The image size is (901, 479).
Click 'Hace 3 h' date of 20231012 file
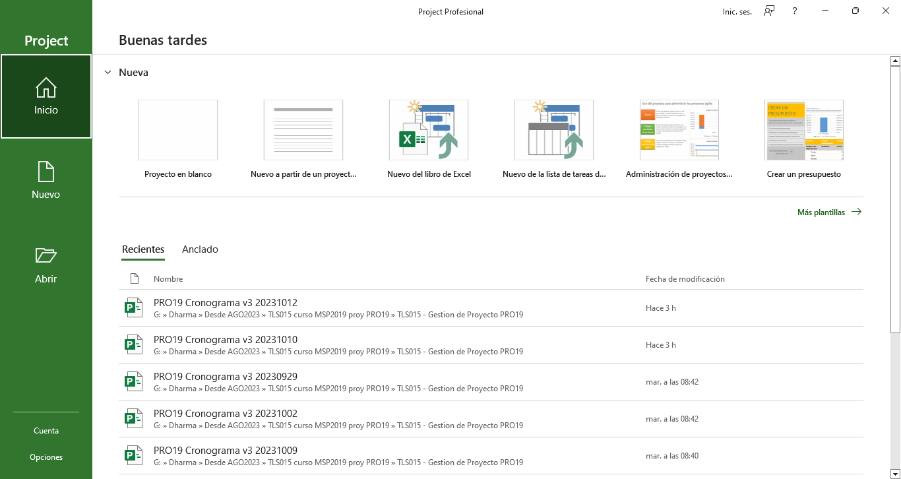tap(661, 308)
